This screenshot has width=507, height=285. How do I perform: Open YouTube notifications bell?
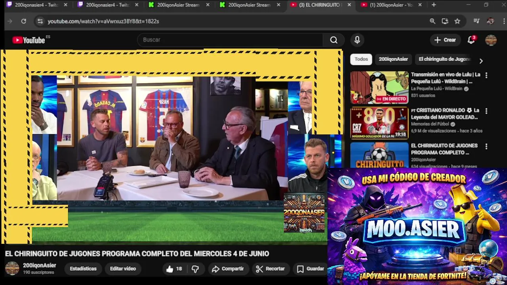tap(471, 40)
